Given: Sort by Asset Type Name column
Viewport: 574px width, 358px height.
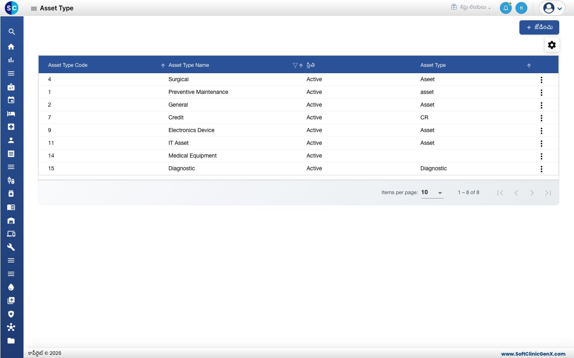Looking at the screenshot, I should click(189, 65).
